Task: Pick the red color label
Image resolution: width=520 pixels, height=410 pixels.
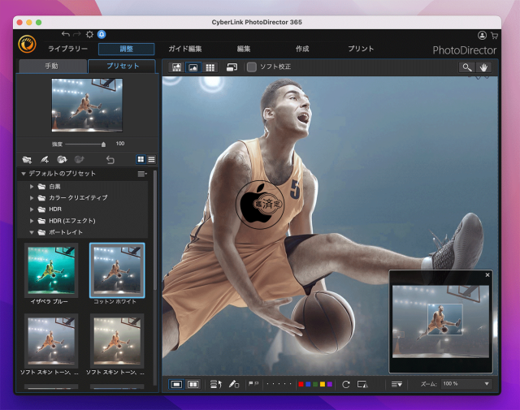Action: [301, 384]
